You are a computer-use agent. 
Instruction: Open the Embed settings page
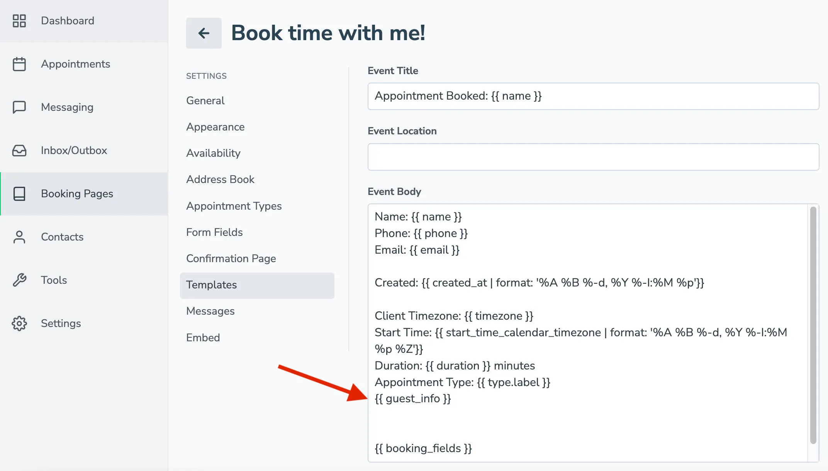(x=203, y=337)
